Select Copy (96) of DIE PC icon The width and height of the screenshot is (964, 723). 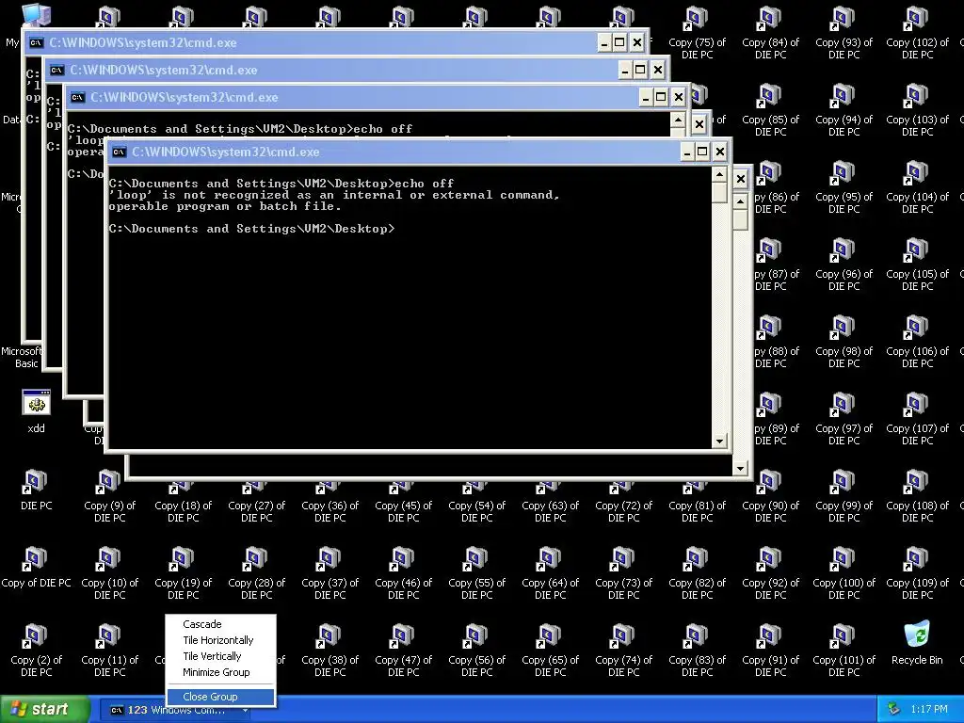(843, 265)
